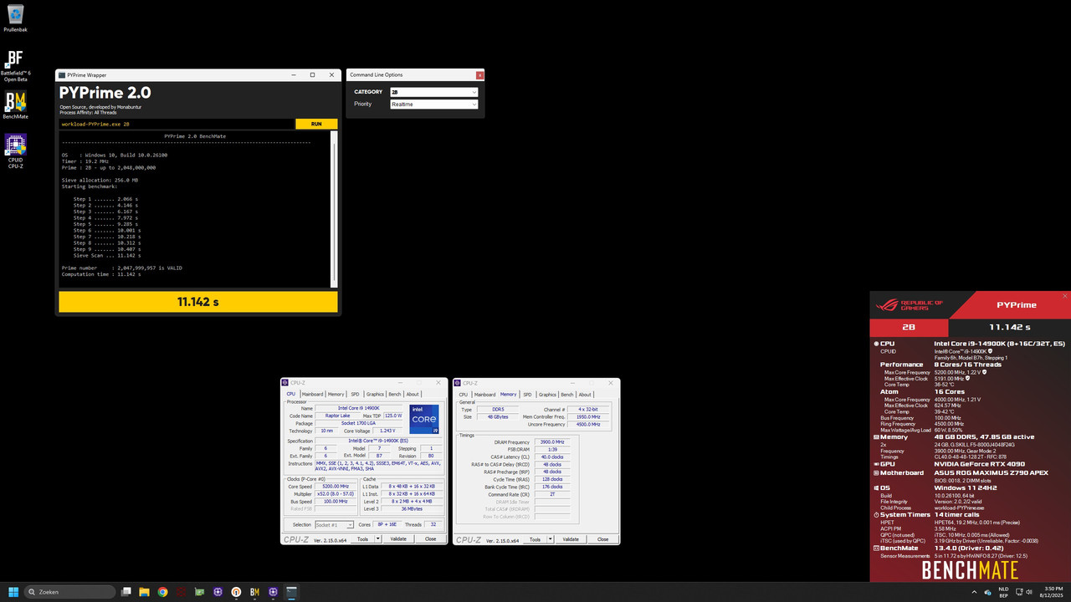Open About tab in right CPU-Z

586,395
